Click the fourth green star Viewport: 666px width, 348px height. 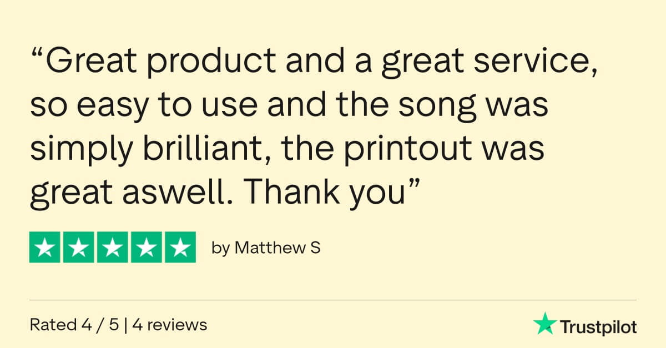(147, 247)
